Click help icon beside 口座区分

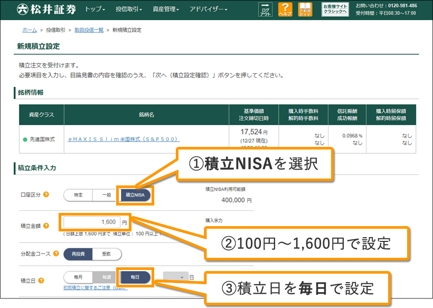[x=46, y=194]
